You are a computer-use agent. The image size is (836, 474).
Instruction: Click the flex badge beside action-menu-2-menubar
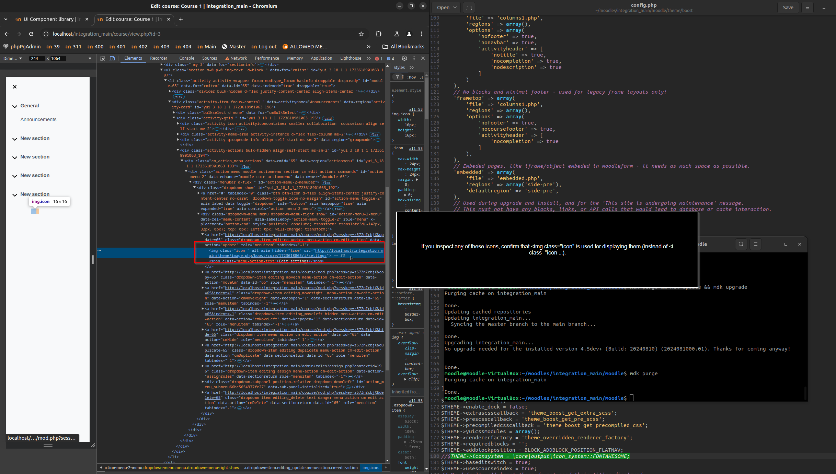point(327,182)
